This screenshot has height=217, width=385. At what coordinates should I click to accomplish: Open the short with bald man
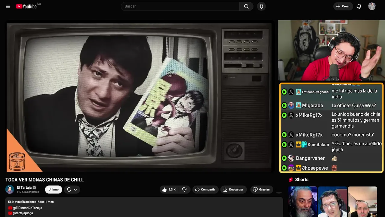click(x=362, y=202)
